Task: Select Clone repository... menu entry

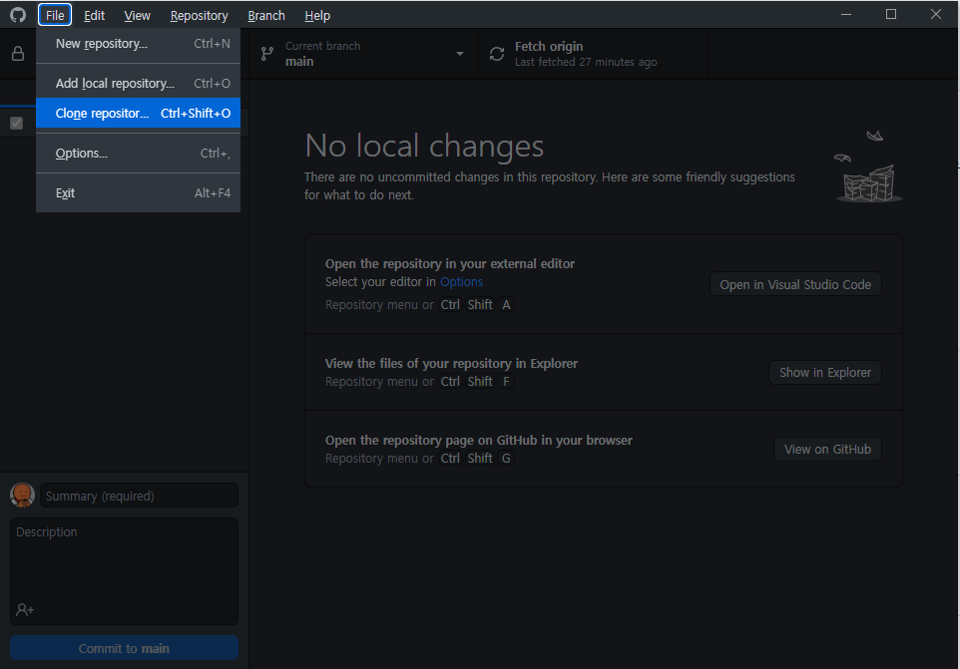Action: point(139,113)
